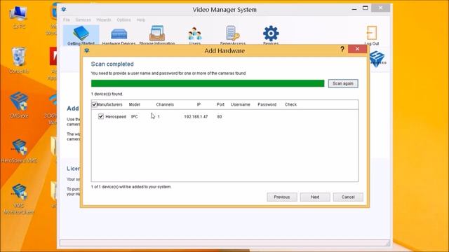Select the 192.168.1.47 IP cell
Screen dimensions: 449x252
[x=196, y=117]
